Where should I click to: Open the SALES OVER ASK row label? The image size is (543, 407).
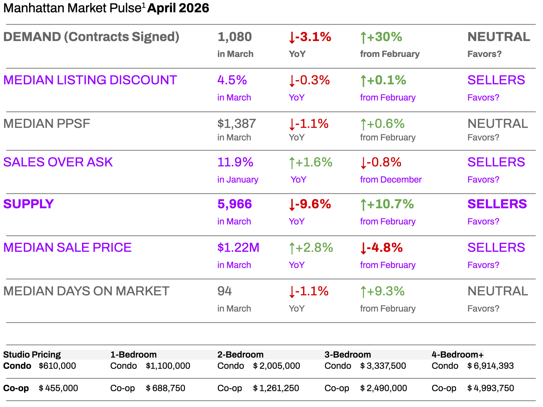coord(58,162)
